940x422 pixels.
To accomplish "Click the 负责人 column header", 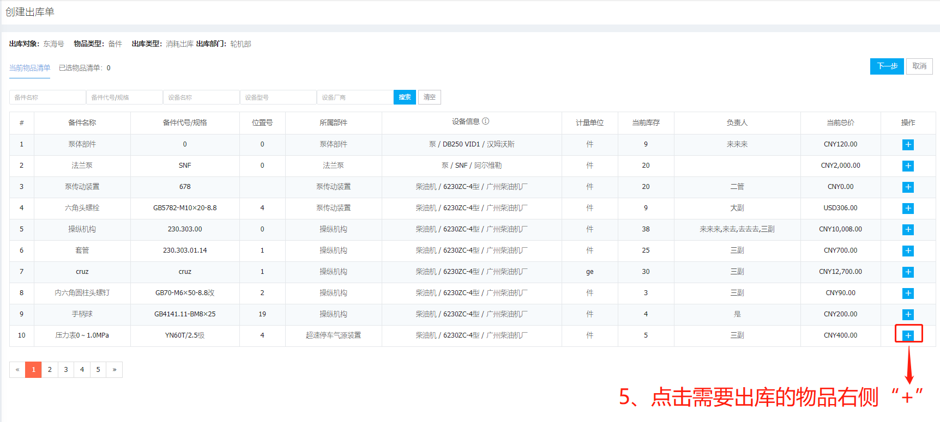I will 737,123.
